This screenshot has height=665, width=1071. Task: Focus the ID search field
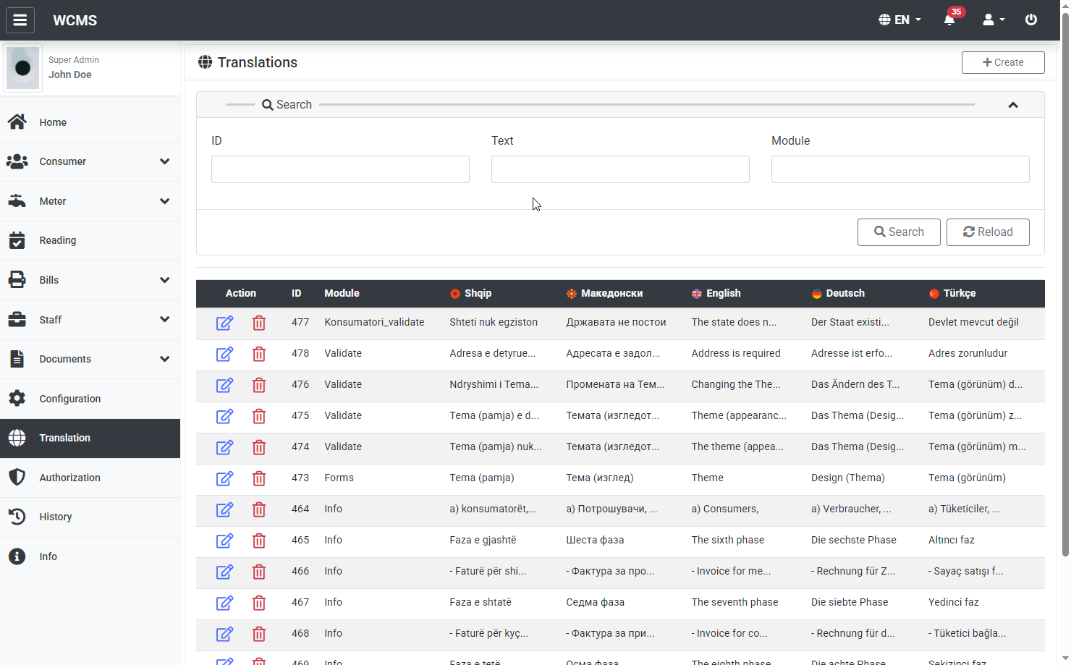coord(340,169)
